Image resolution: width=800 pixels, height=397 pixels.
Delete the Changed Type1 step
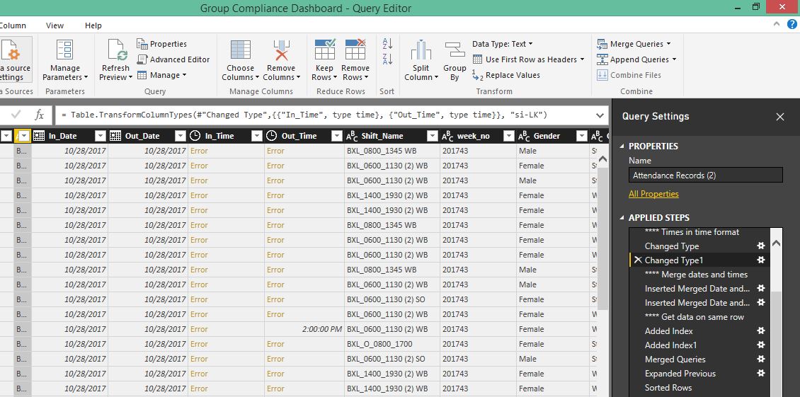click(638, 260)
